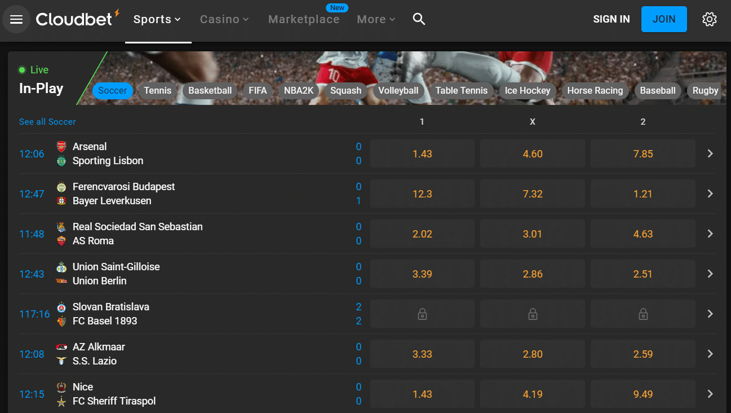Bet S.S. Lazio win at 2.59

pyautogui.click(x=643, y=354)
